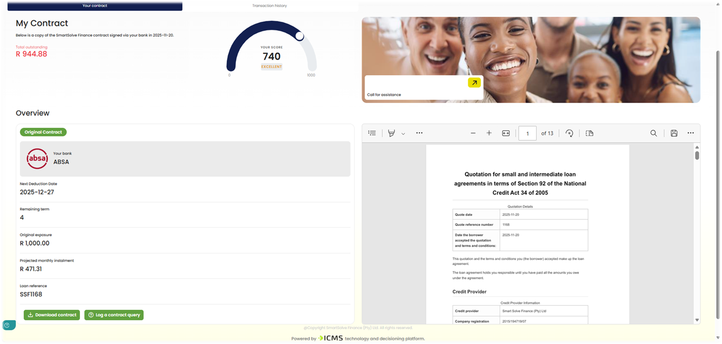
Task: Click Log a contract query button
Action: click(114, 315)
